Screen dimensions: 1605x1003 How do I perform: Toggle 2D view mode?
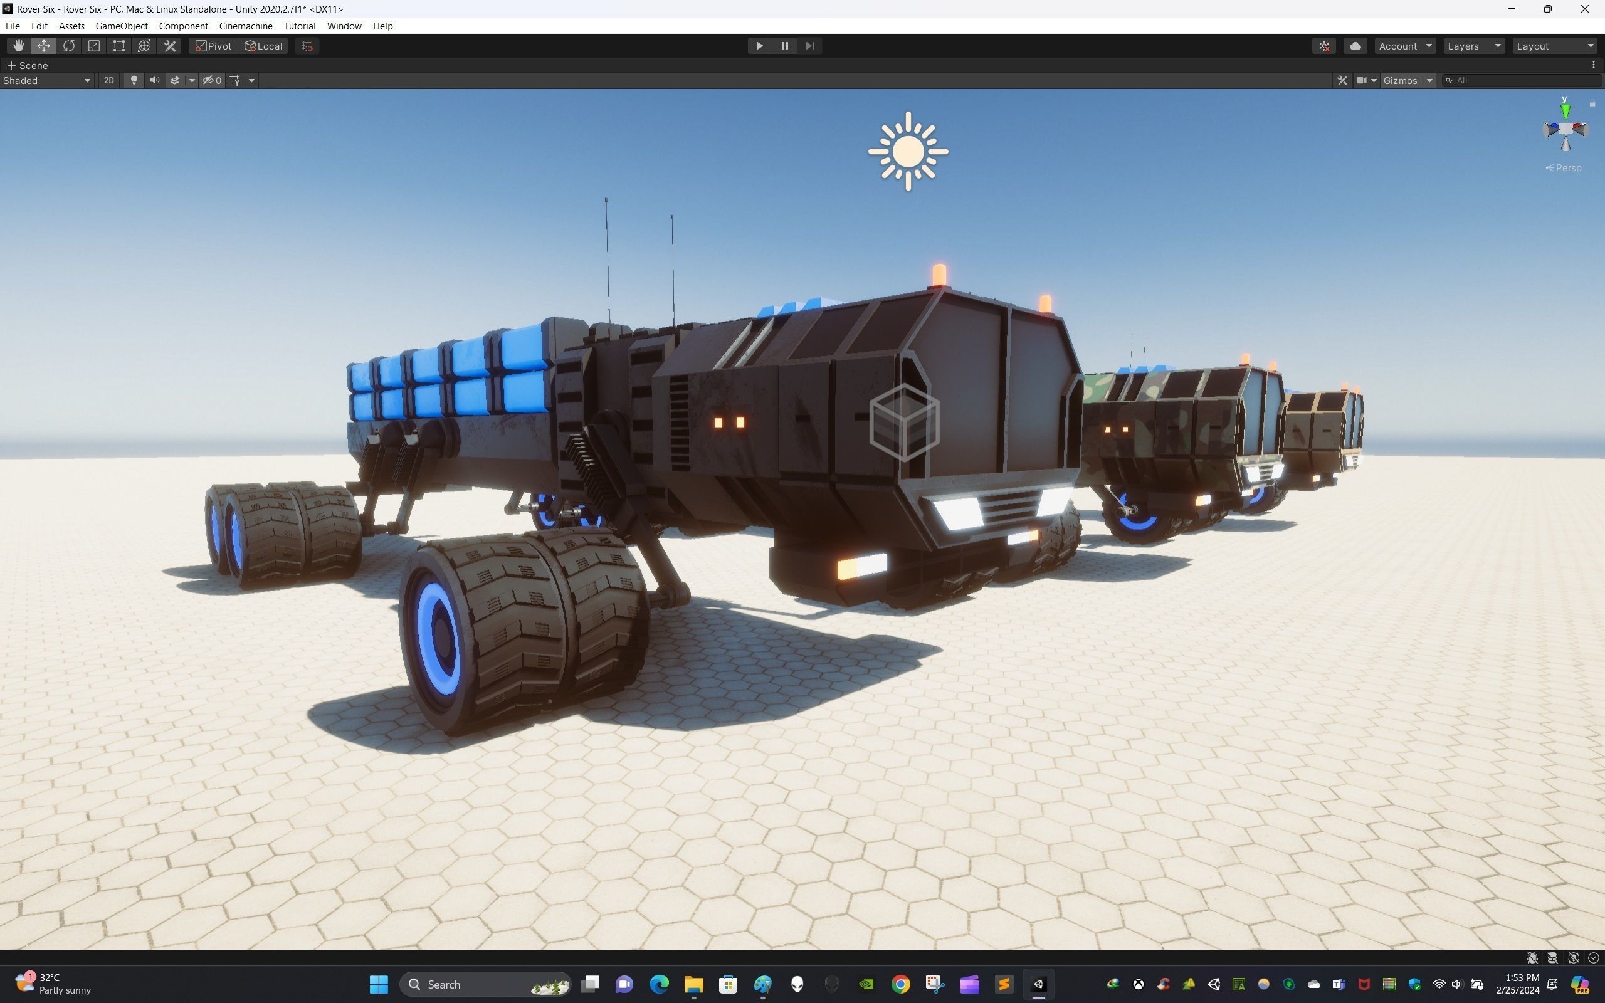[108, 80]
